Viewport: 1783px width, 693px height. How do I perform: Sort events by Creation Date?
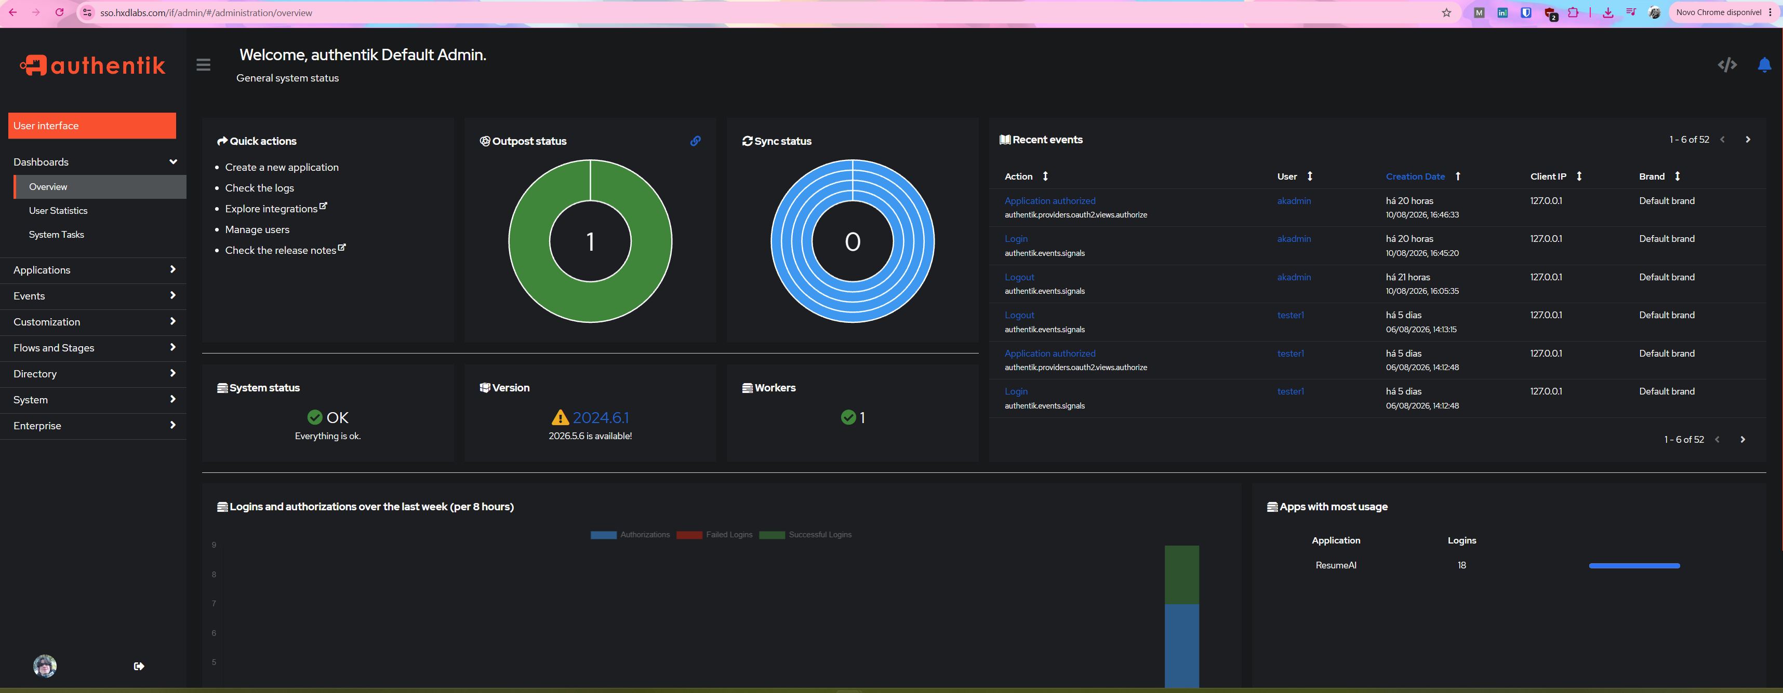click(1422, 176)
